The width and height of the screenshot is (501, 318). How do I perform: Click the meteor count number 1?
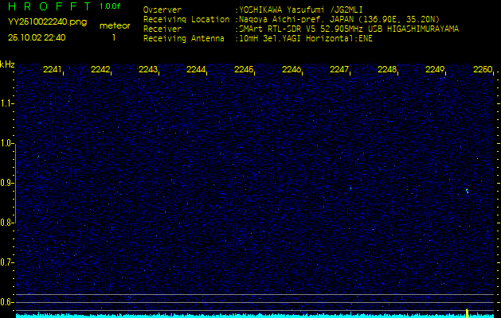click(x=113, y=37)
